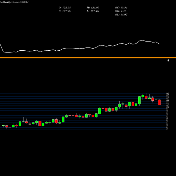Viewport: 176px width, 176px height.
Task: Click the close price value C: 107.96
Action: [x=64, y=11]
